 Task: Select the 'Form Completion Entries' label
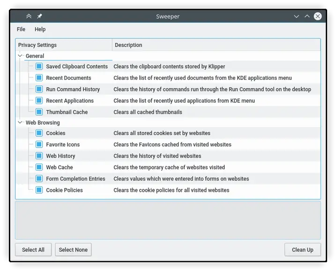(x=75, y=179)
